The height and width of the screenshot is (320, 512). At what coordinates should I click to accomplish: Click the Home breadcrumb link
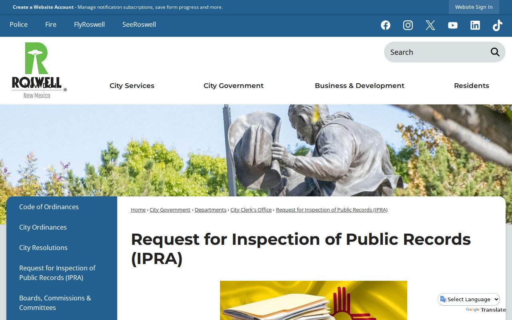point(138,210)
